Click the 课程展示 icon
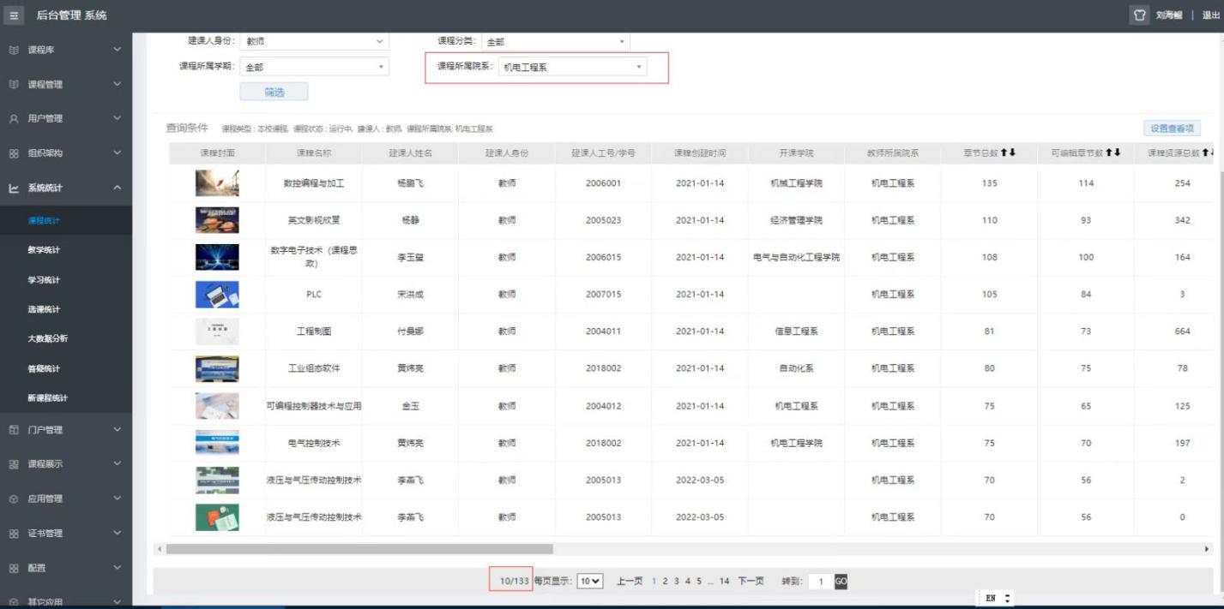This screenshot has width=1224, height=609. pyautogui.click(x=14, y=464)
